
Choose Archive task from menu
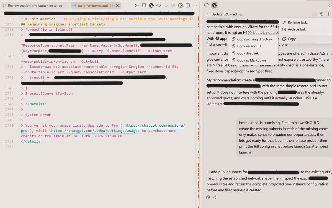297,29
